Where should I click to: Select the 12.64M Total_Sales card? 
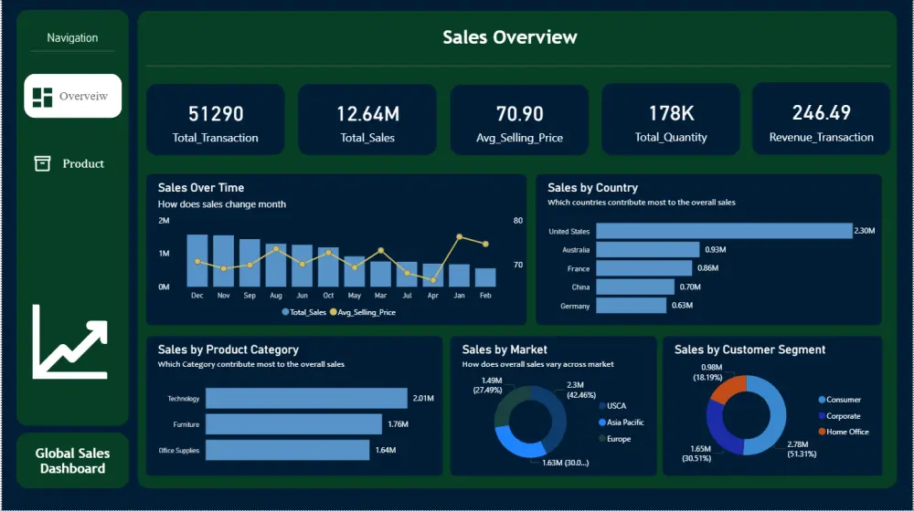(x=367, y=120)
